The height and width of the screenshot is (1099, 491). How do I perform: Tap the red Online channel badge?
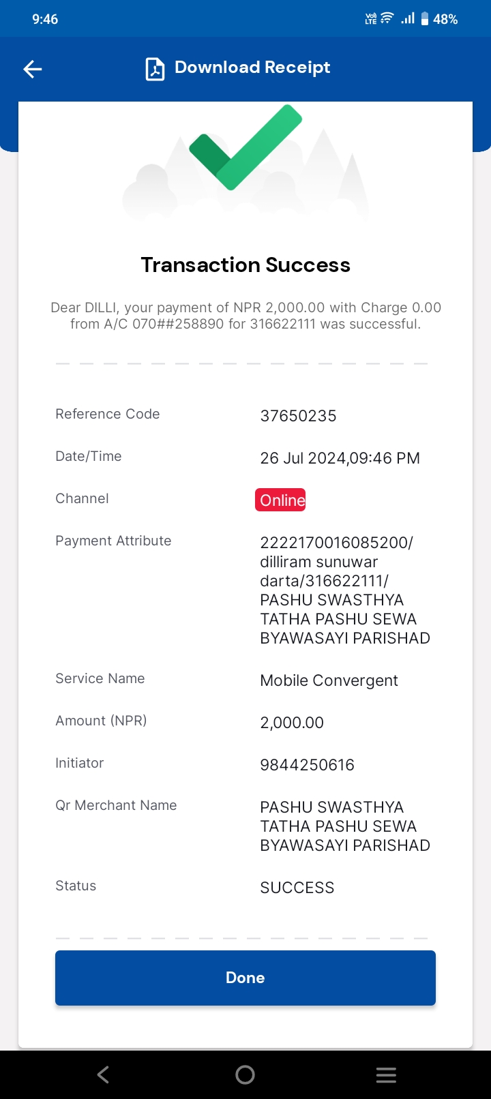click(x=280, y=500)
